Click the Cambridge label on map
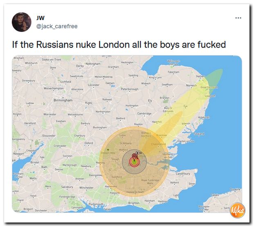The width and height of the screenshot is (254, 227). click(144, 113)
